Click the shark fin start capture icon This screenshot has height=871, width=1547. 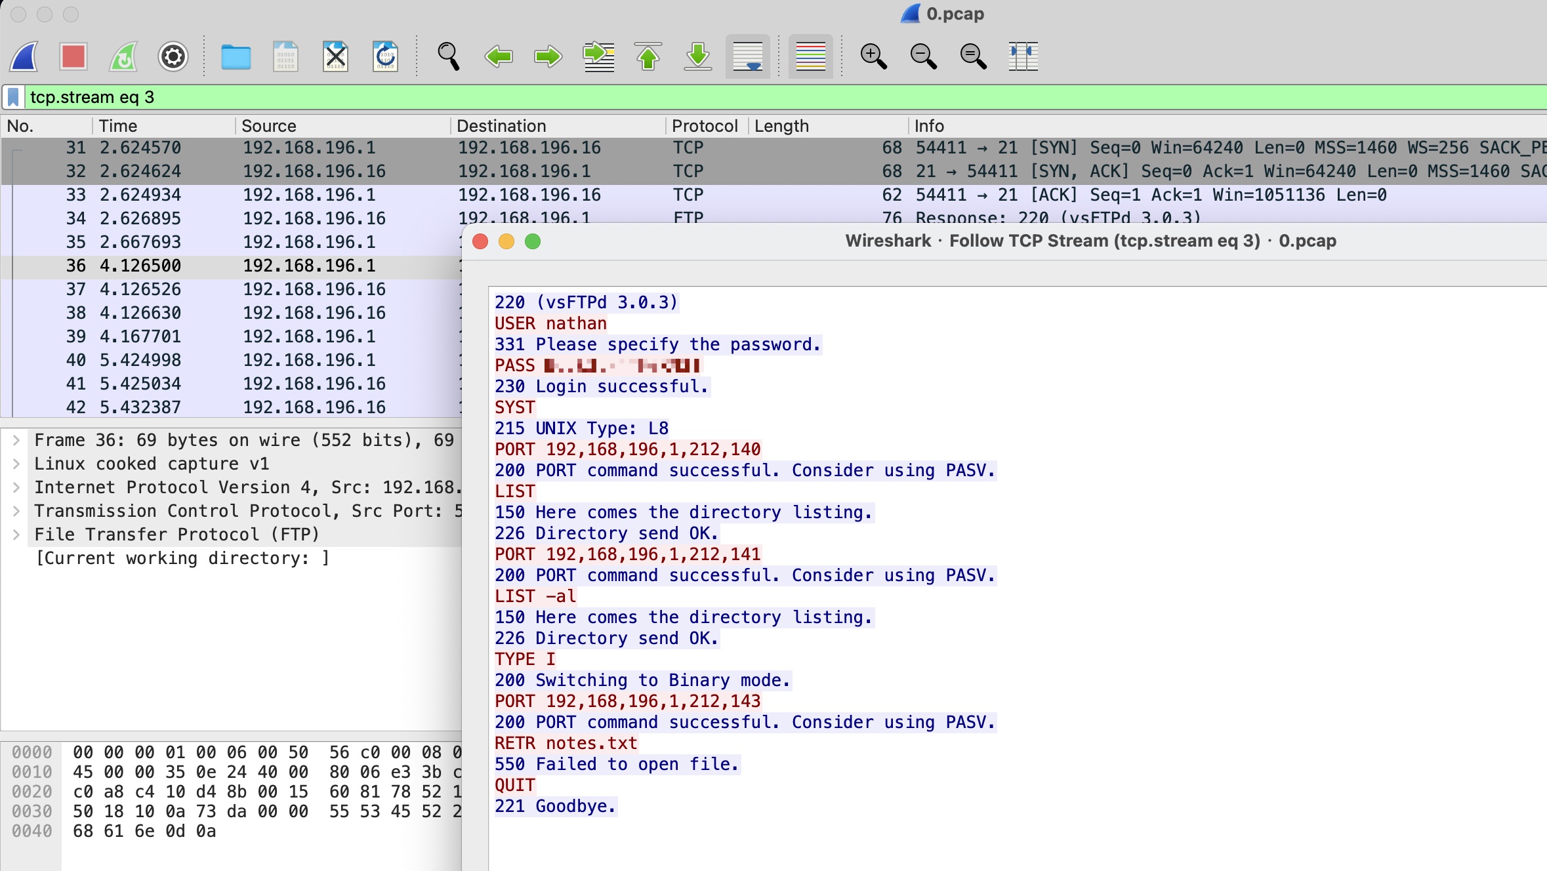pos(24,56)
